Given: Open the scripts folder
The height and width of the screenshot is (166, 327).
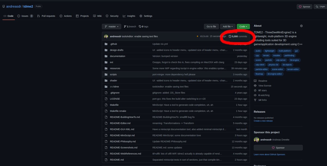Looking at the screenshot, I should pyautogui.click(x=113, y=74).
